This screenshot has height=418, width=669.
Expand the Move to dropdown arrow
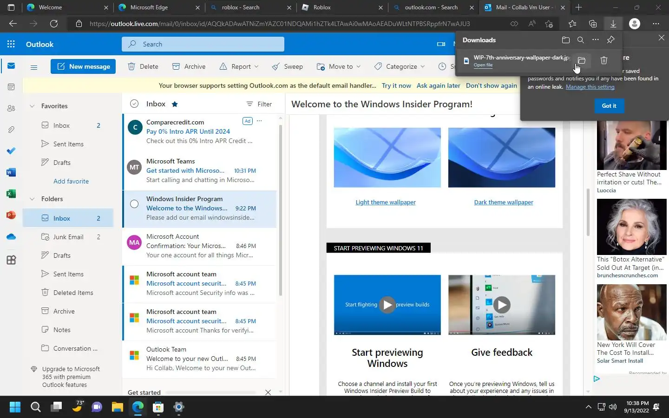pyautogui.click(x=358, y=67)
